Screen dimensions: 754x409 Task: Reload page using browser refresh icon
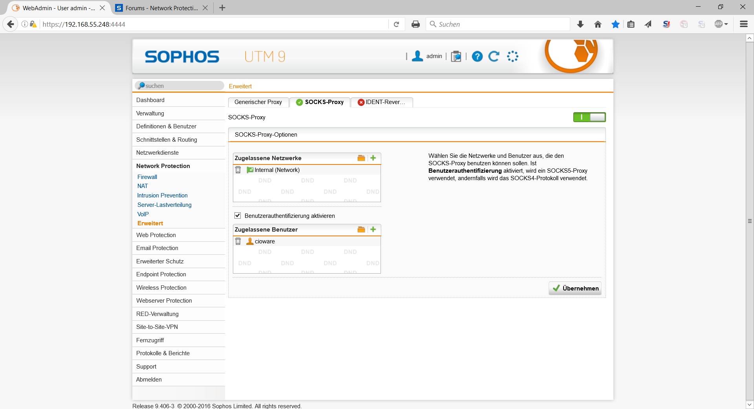[396, 24]
